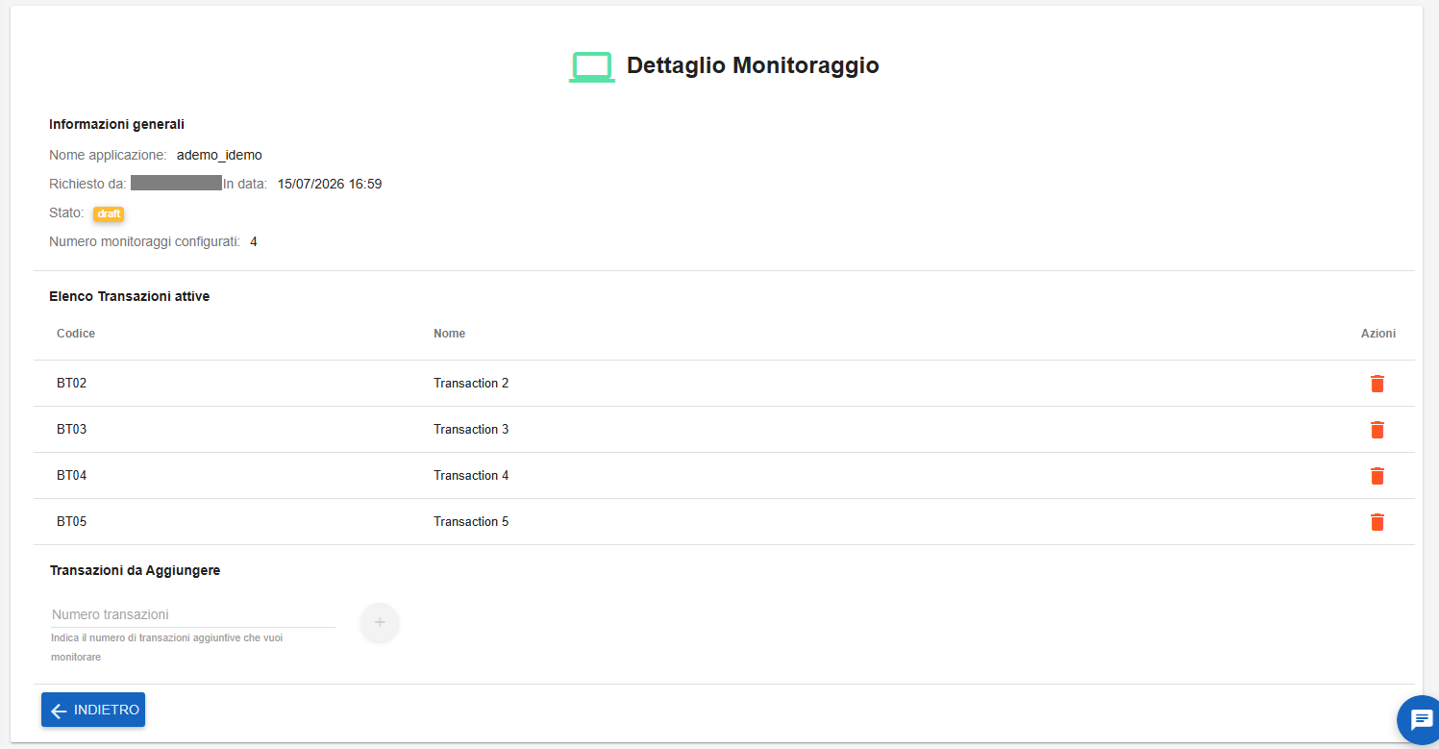
Task: Click the Informazioni generali heading
Action: pos(116,124)
